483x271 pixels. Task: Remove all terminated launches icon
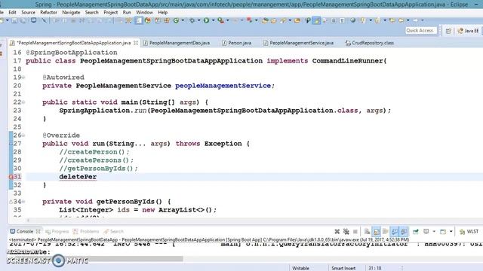tap(346, 231)
